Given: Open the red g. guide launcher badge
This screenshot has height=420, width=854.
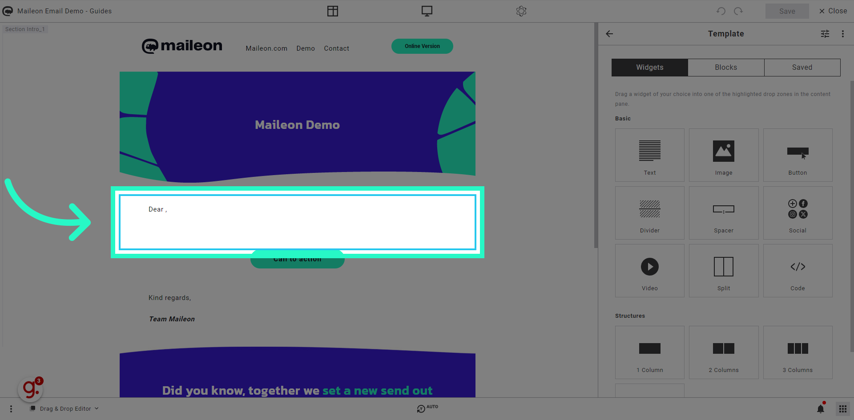Looking at the screenshot, I should tap(30, 389).
